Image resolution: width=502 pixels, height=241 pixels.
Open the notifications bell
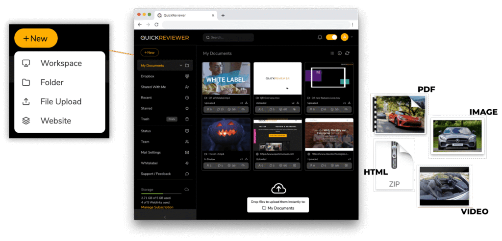pos(320,37)
